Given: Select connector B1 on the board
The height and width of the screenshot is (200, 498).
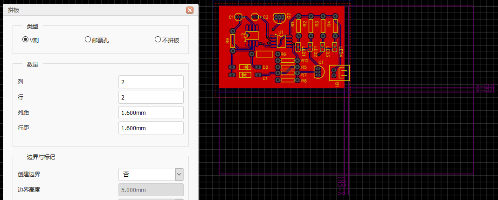Looking at the screenshot, I should pyautogui.click(x=339, y=73).
